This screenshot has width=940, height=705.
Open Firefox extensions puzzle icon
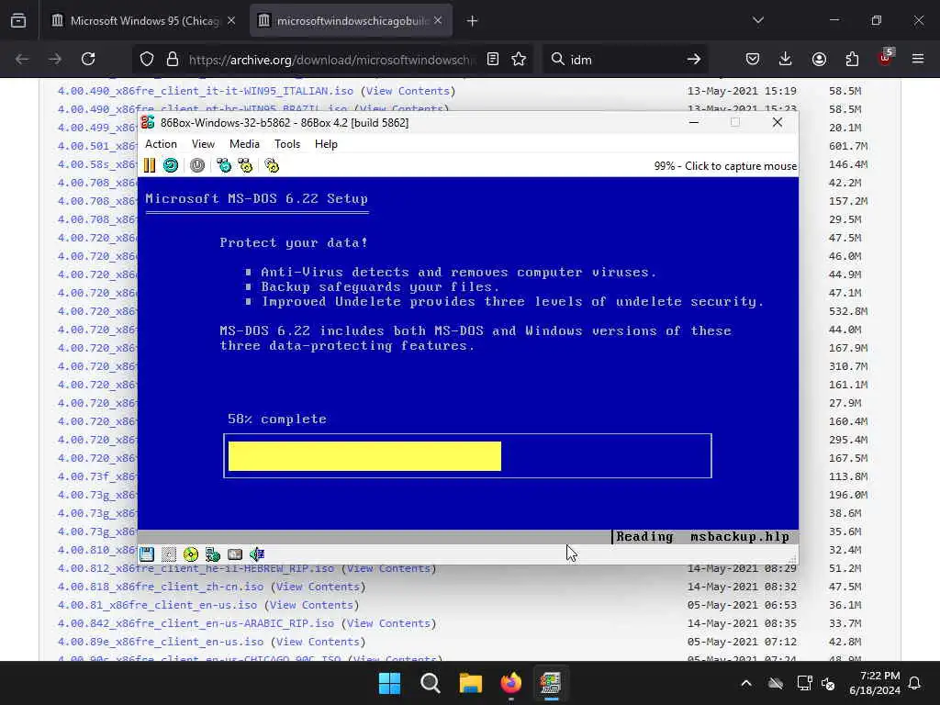[852, 59]
